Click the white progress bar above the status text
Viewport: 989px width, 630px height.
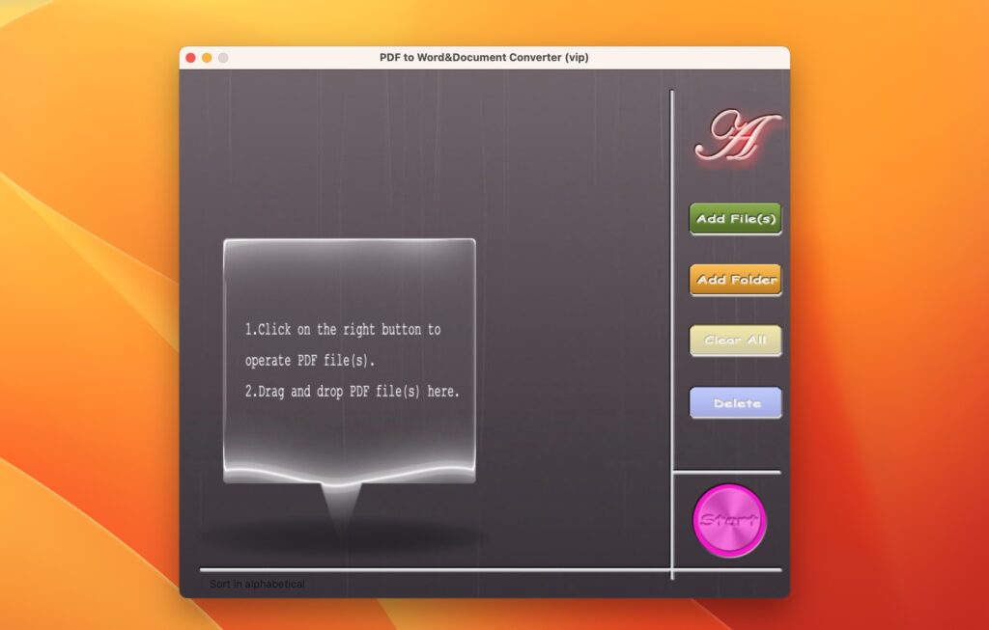435,568
